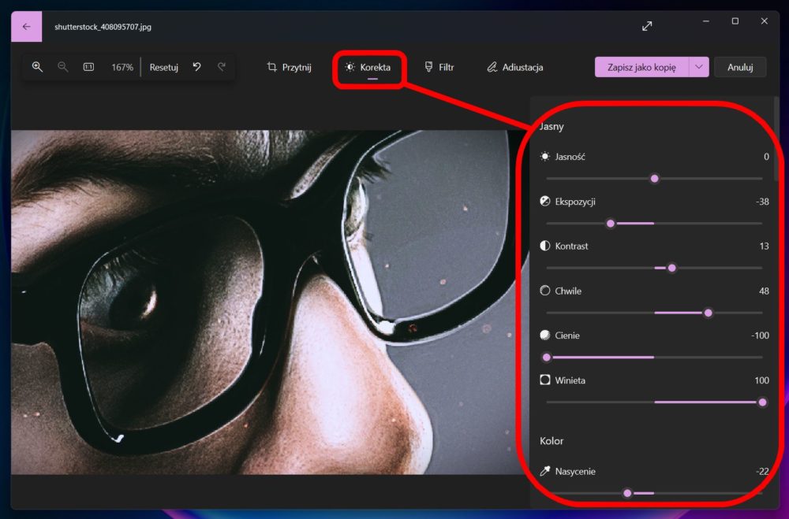This screenshot has height=519, width=789.
Task: Switch to the Korekta tab
Action: pyautogui.click(x=368, y=67)
